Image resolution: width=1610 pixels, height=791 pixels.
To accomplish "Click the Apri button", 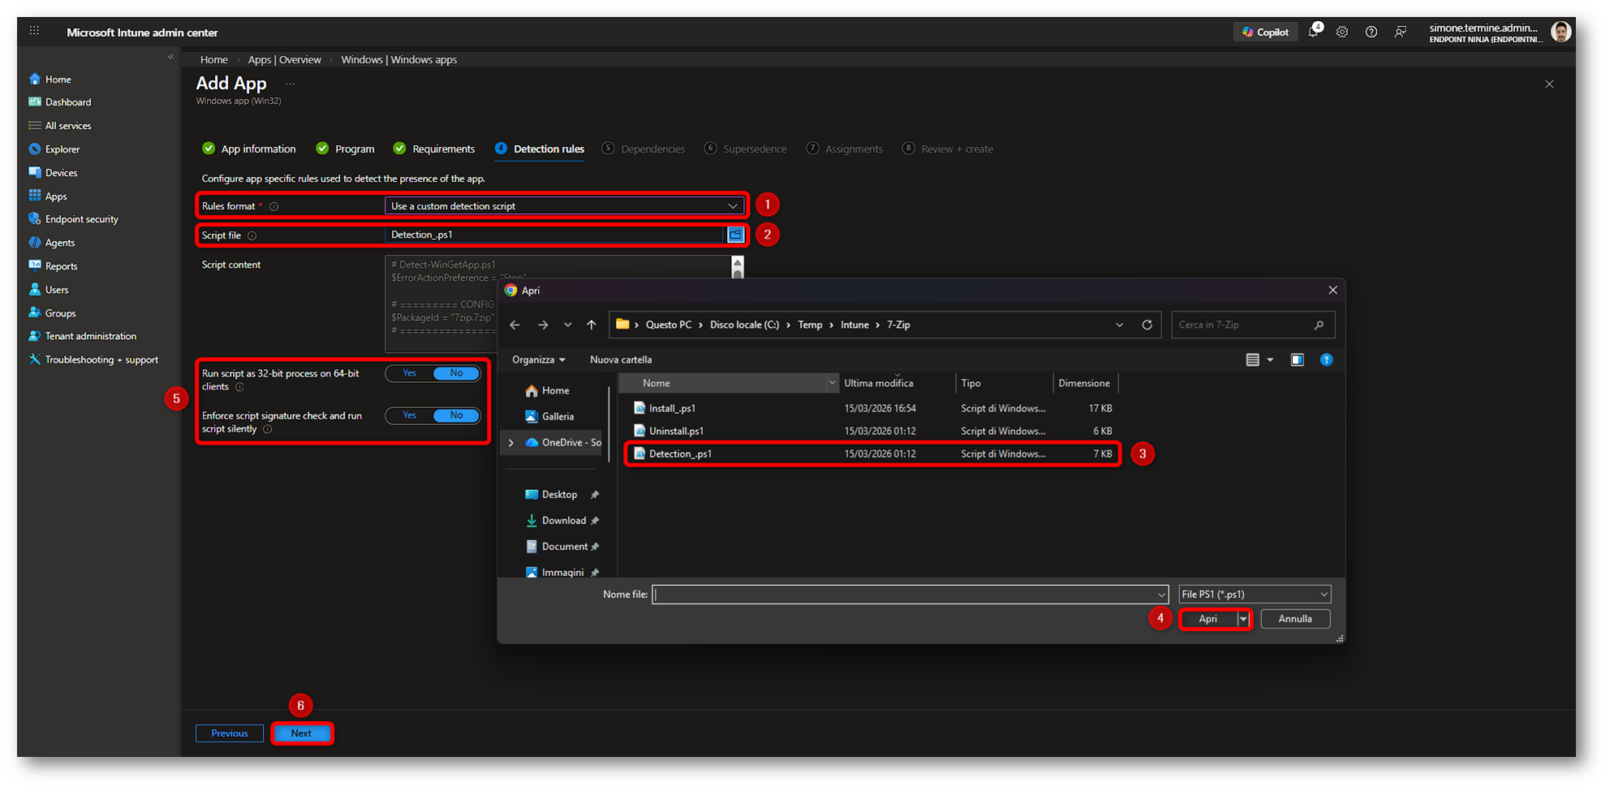I will tap(1207, 619).
